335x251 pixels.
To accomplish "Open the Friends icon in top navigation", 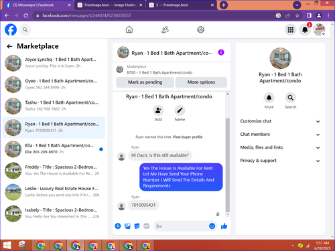I will coord(165,29).
